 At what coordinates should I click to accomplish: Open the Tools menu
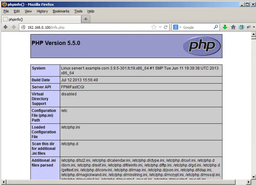coord(78,11)
